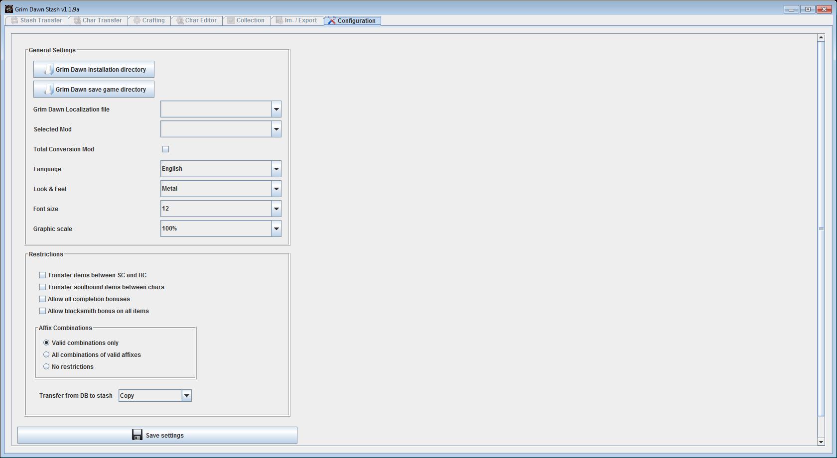
Task: Click the 'Look & Feel' label
Action: coord(50,189)
